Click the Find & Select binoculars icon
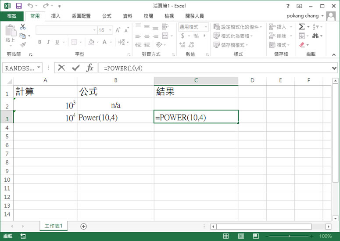Viewport: 340px width, 241px height. point(315,36)
